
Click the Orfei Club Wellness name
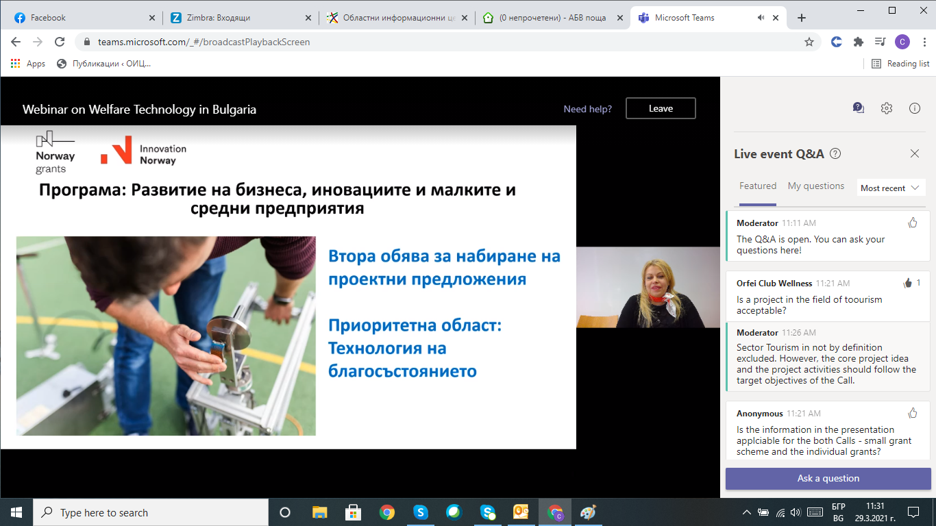pyautogui.click(x=774, y=283)
